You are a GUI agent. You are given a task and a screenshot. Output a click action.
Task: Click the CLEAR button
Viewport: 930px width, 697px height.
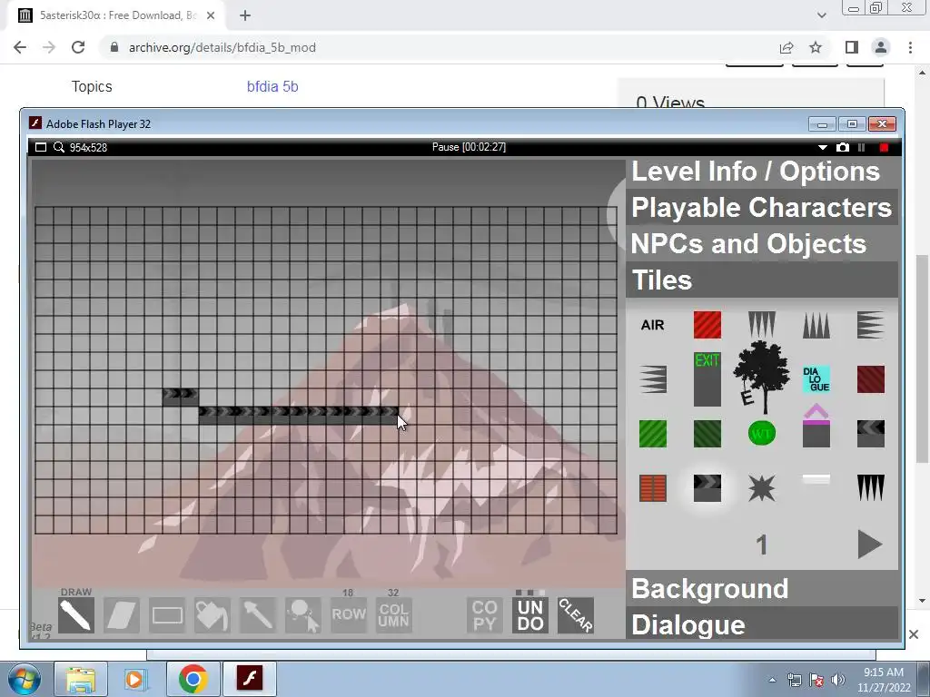pyautogui.click(x=575, y=615)
